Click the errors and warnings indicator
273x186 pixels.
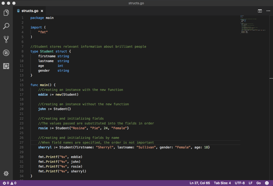[9, 183]
